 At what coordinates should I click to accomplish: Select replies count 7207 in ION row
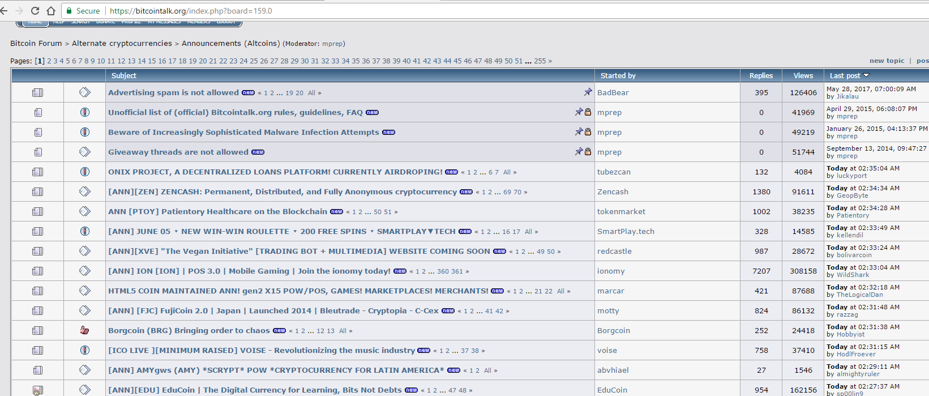coord(761,271)
